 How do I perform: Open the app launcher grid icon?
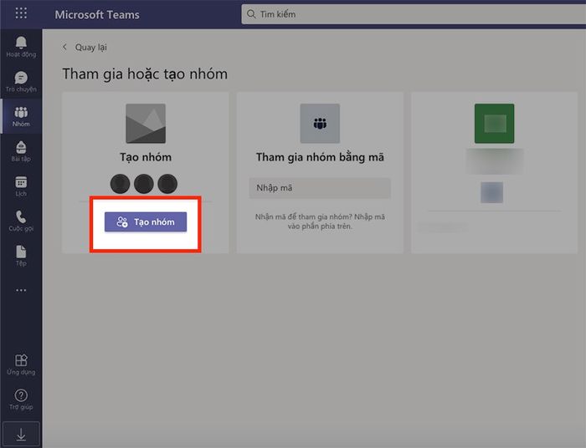click(21, 13)
